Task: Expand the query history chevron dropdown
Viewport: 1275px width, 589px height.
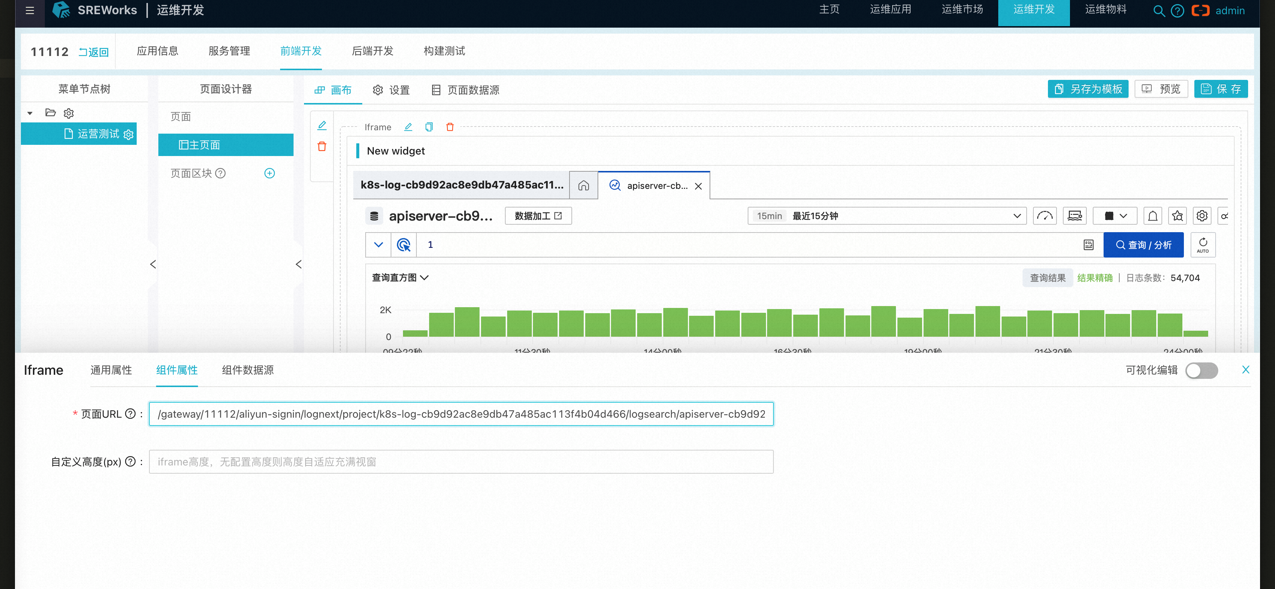Action: (378, 245)
